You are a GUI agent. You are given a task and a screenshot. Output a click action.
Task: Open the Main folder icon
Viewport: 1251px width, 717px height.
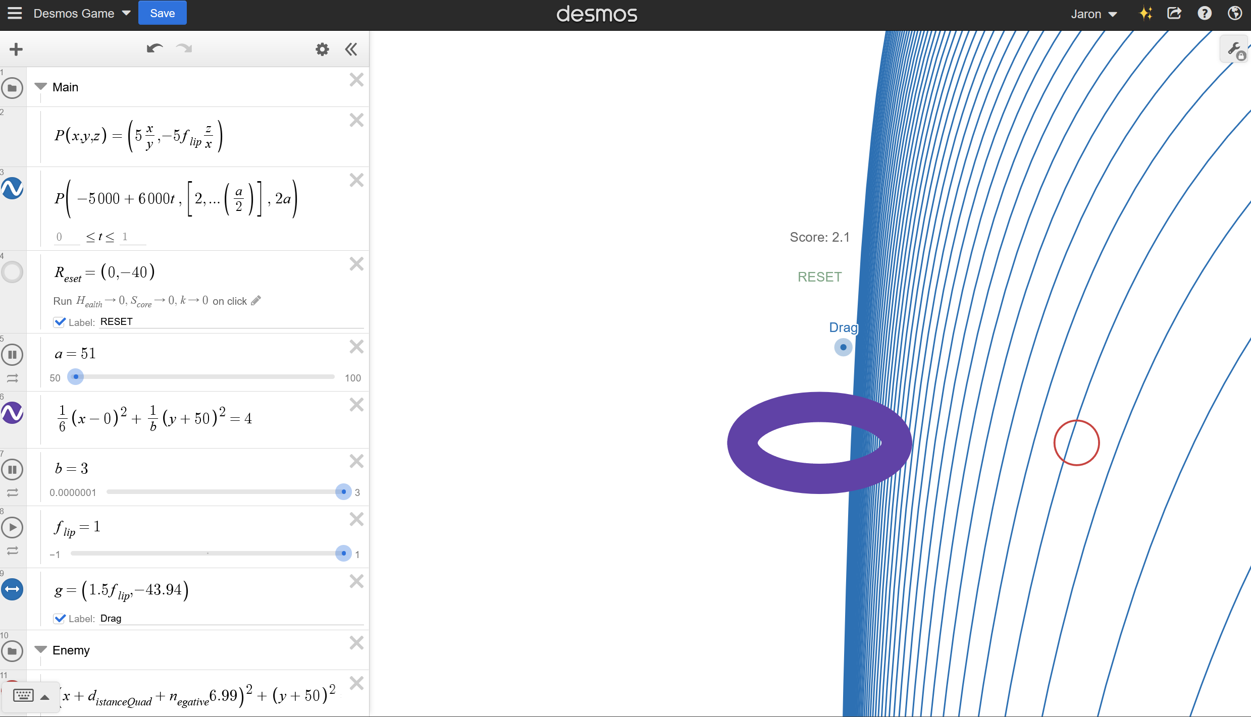click(x=12, y=88)
